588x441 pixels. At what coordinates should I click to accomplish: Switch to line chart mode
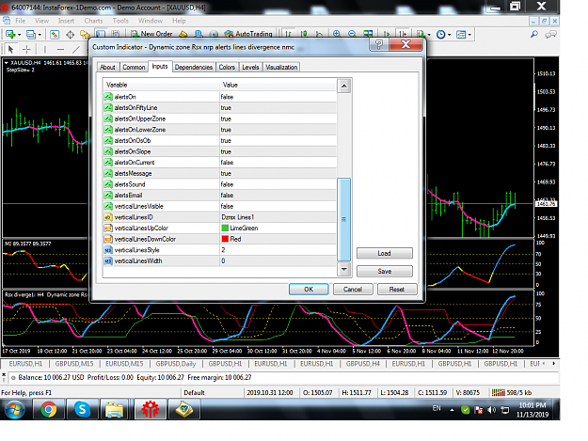point(319,34)
